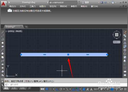The width and height of the screenshot is (128, 92).
Task: Toggle the drawing grid display
Action: click(47, 89)
